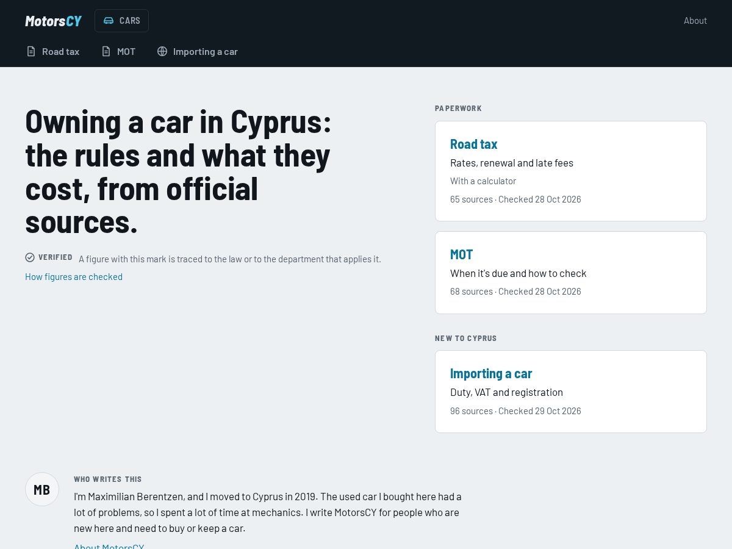732x549 pixels.
Task: Click the text Rates, renewal and late fees
Action: coord(512,163)
